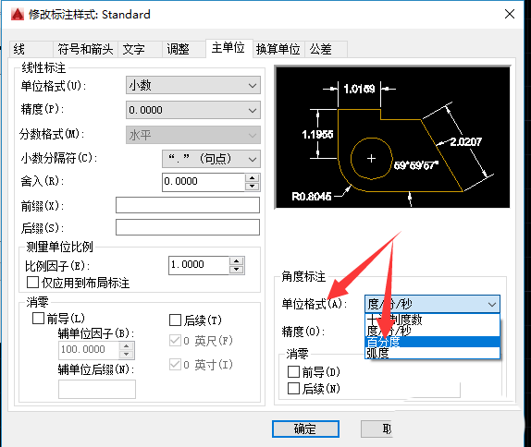Screen dimensions: 531x447
Task: Toggle the 后续(N) angle checkbox
Action: click(x=293, y=388)
